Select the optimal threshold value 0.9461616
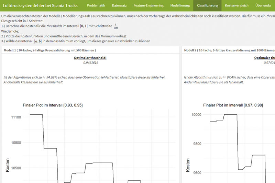 (x=91, y=63)
